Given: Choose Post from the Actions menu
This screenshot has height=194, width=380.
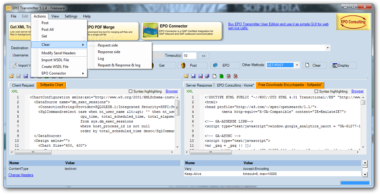Looking at the screenshot, I should [x=59, y=23].
